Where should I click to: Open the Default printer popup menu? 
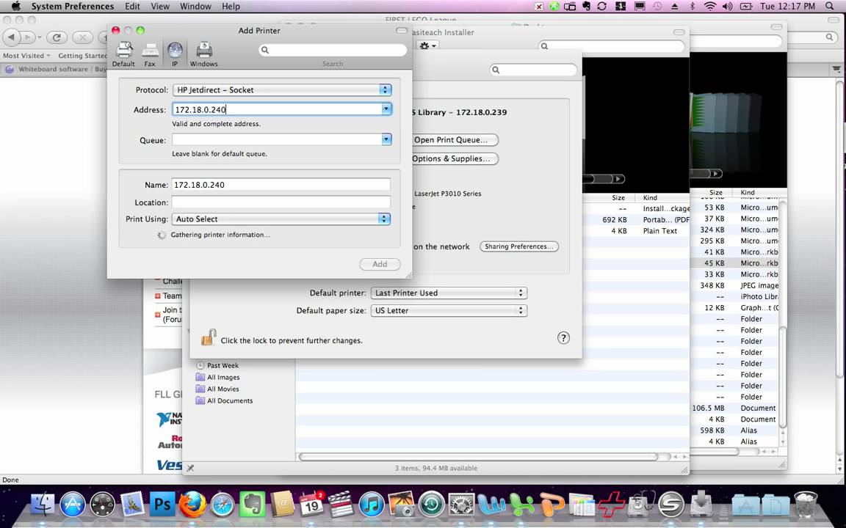click(x=448, y=293)
